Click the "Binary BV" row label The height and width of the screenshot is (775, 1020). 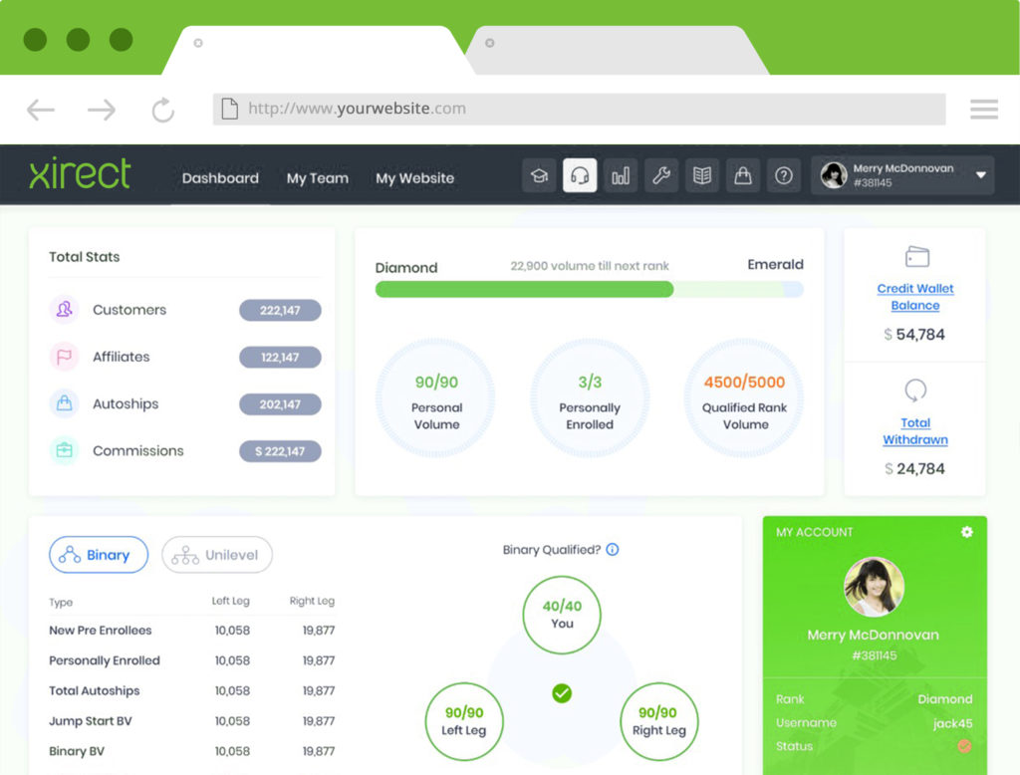pos(77,751)
